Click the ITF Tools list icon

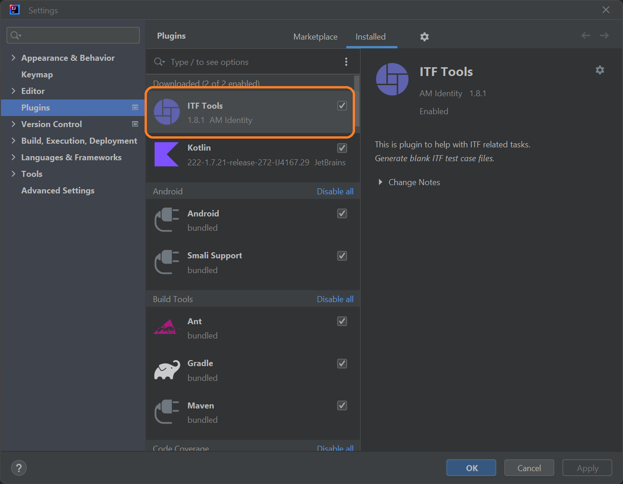click(x=167, y=112)
